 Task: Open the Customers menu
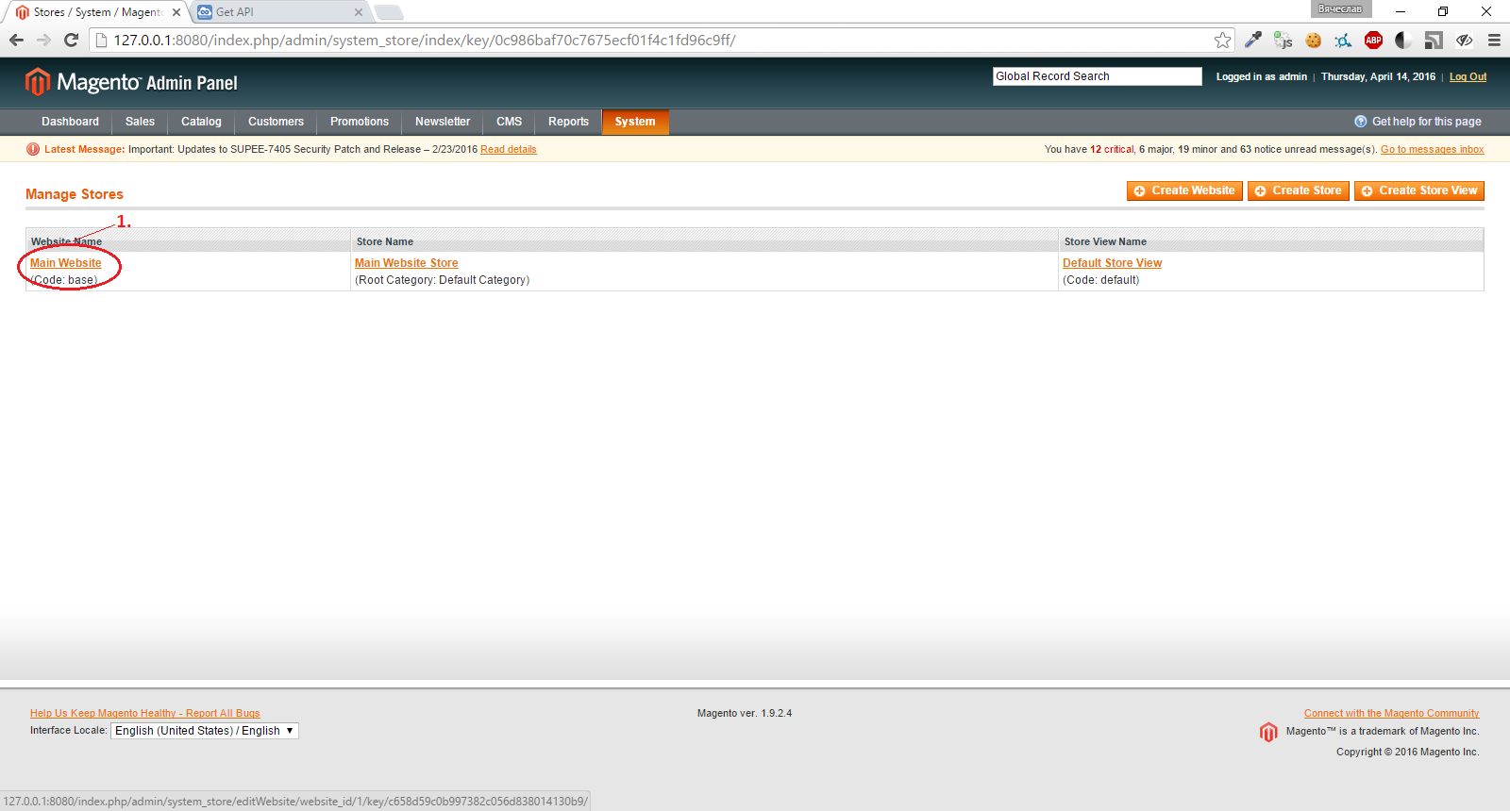tap(276, 122)
